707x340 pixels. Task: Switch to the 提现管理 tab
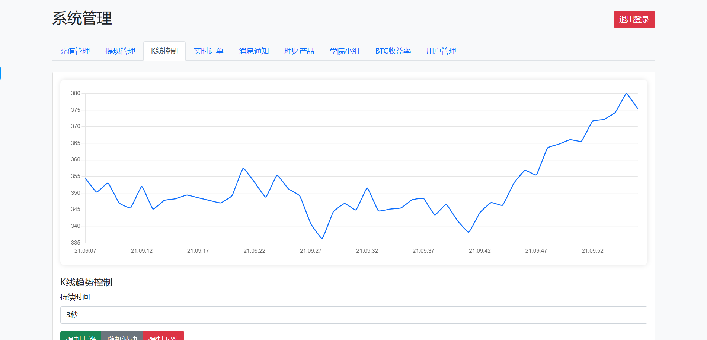120,51
